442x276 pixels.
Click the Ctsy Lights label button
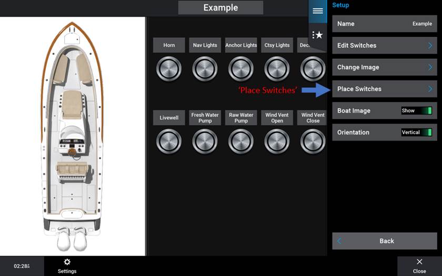point(277,45)
